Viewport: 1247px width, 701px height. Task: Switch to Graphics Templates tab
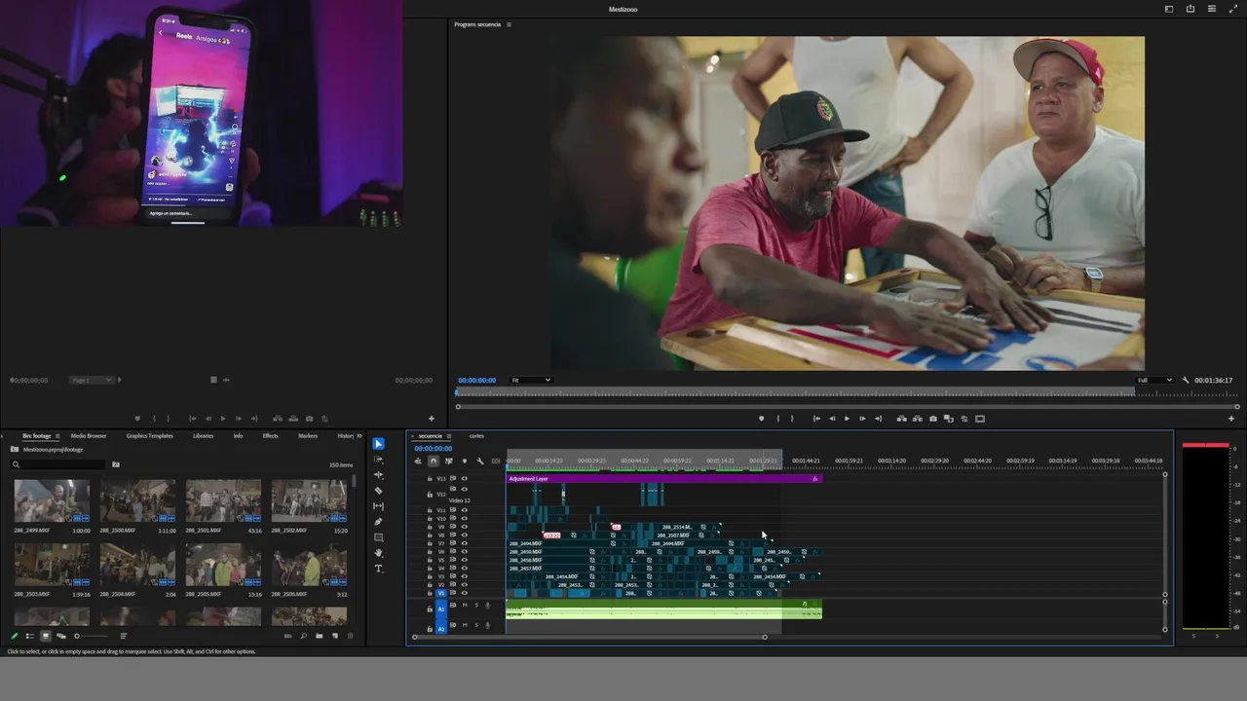[149, 435]
